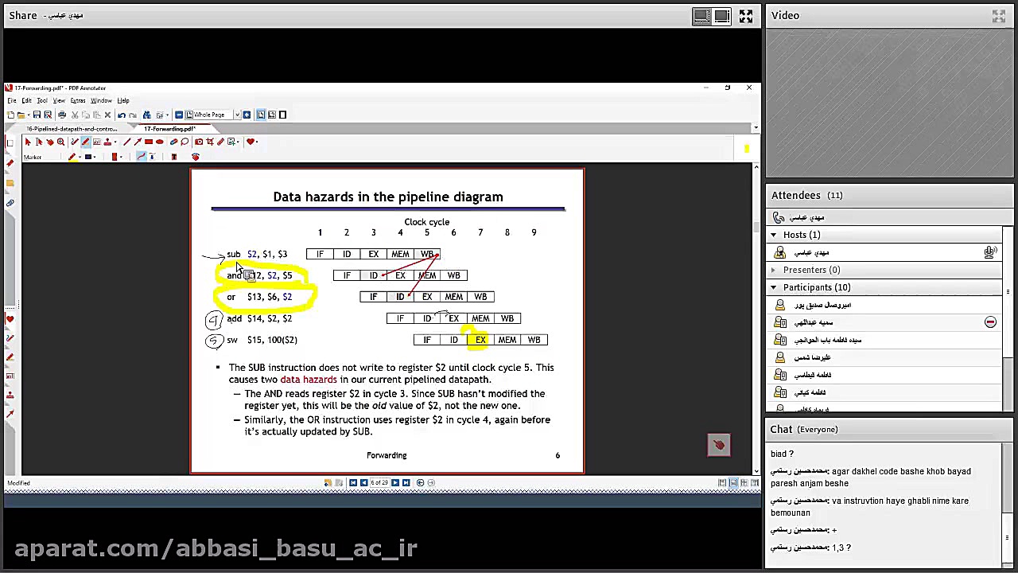Open the File menu

coord(12,101)
